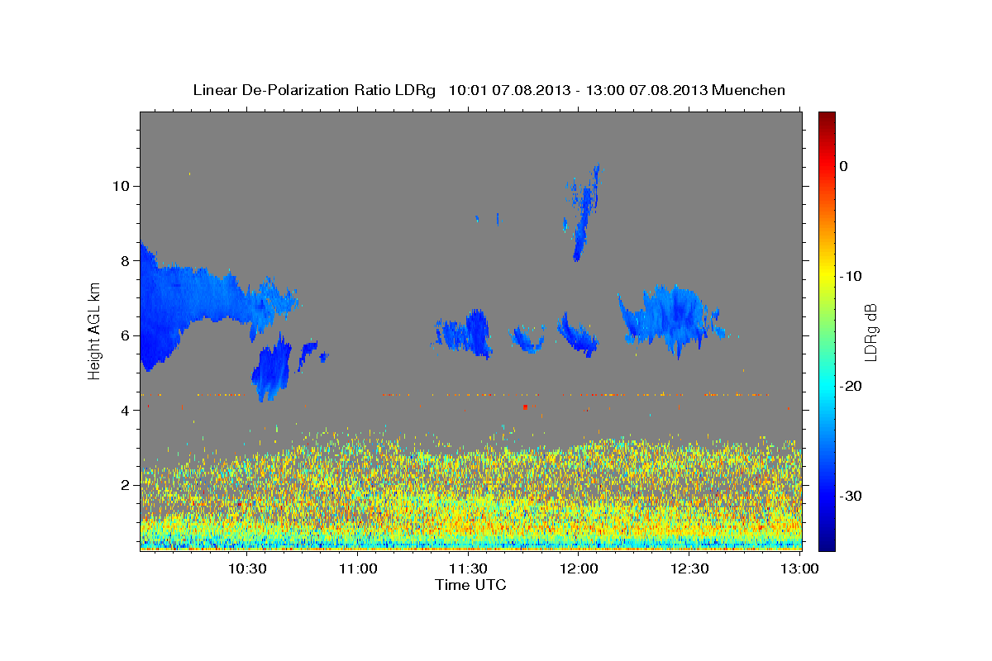The width and height of the screenshot is (992, 661).
Task: Click the height tick label 6
Action: click(x=126, y=335)
